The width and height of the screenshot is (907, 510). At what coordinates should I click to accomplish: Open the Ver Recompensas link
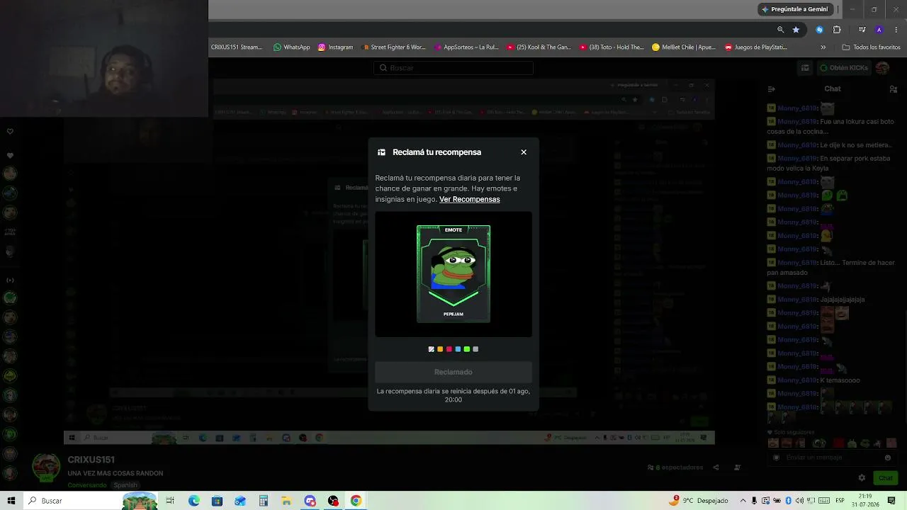coord(470,199)
